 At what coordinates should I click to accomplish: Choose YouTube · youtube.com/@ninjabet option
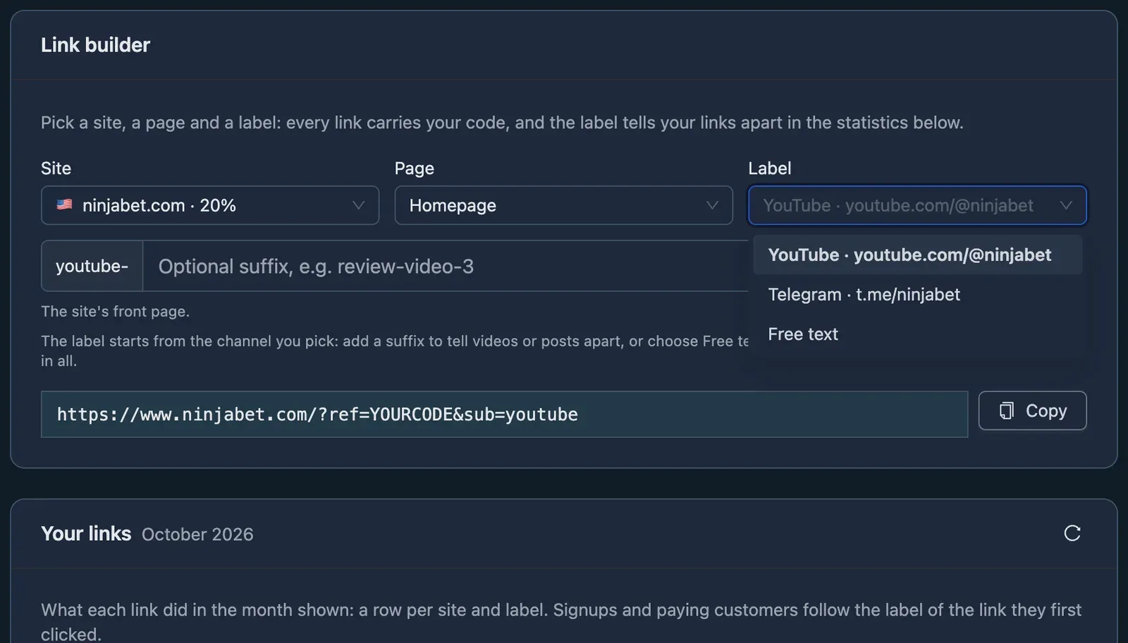pos(917,255)
